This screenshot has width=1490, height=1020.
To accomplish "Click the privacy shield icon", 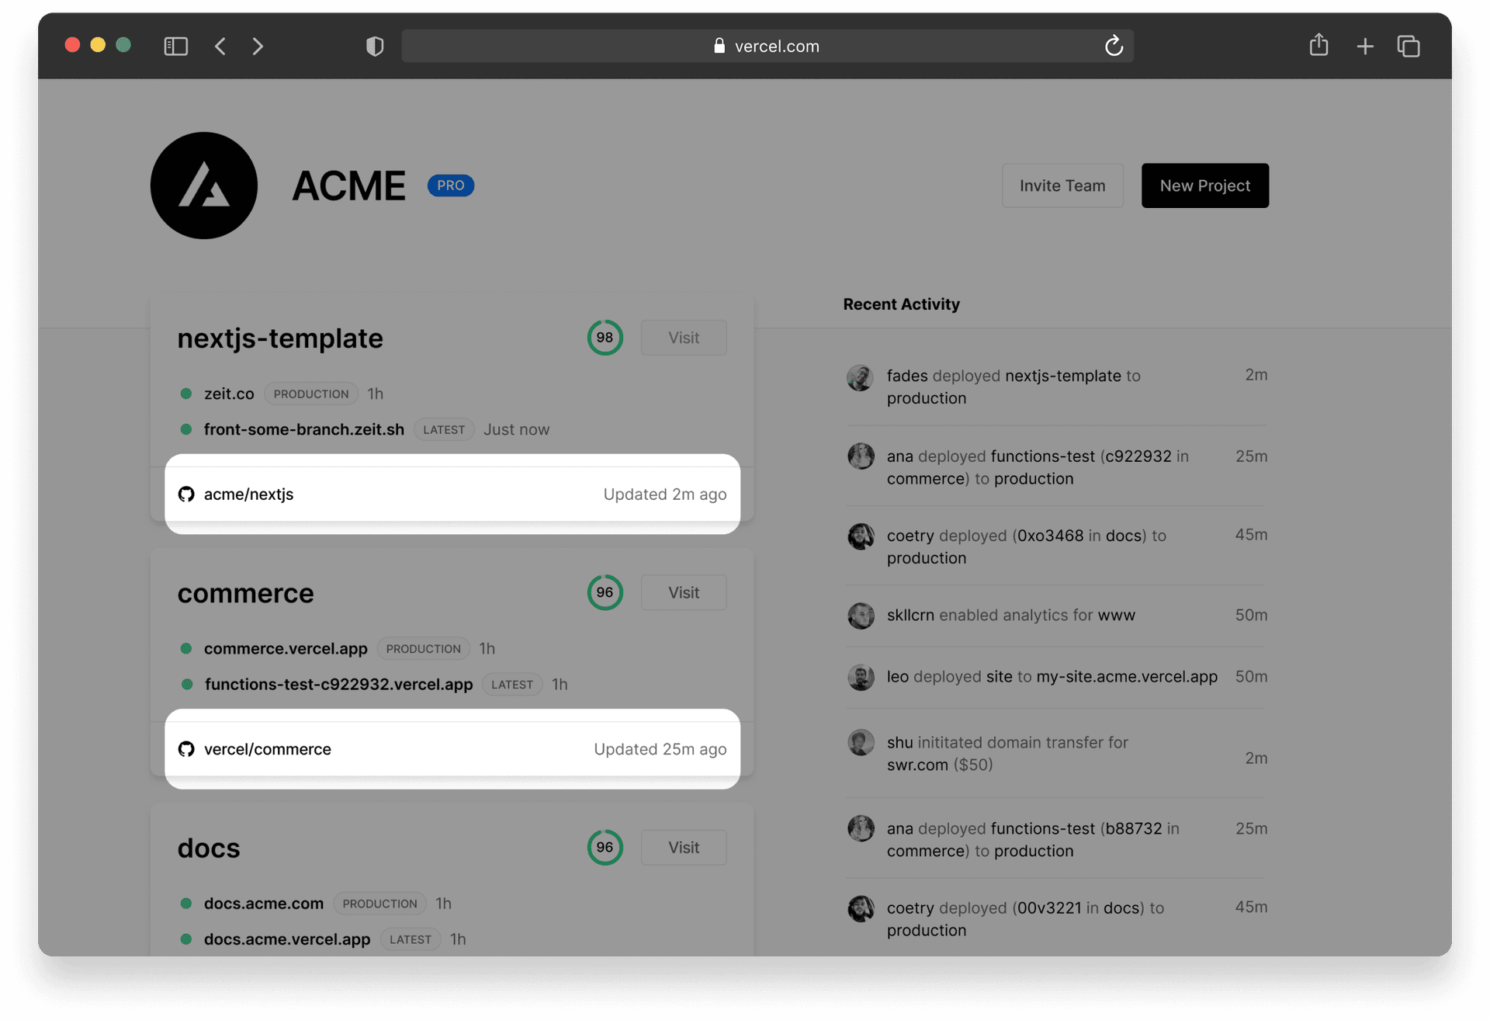I will 375,47.
